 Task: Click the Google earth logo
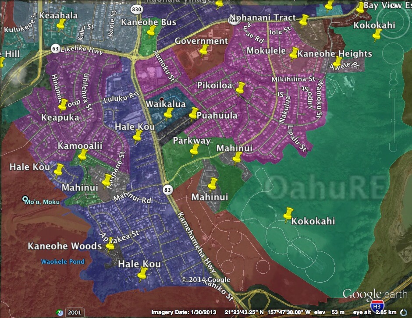(375, 293)
